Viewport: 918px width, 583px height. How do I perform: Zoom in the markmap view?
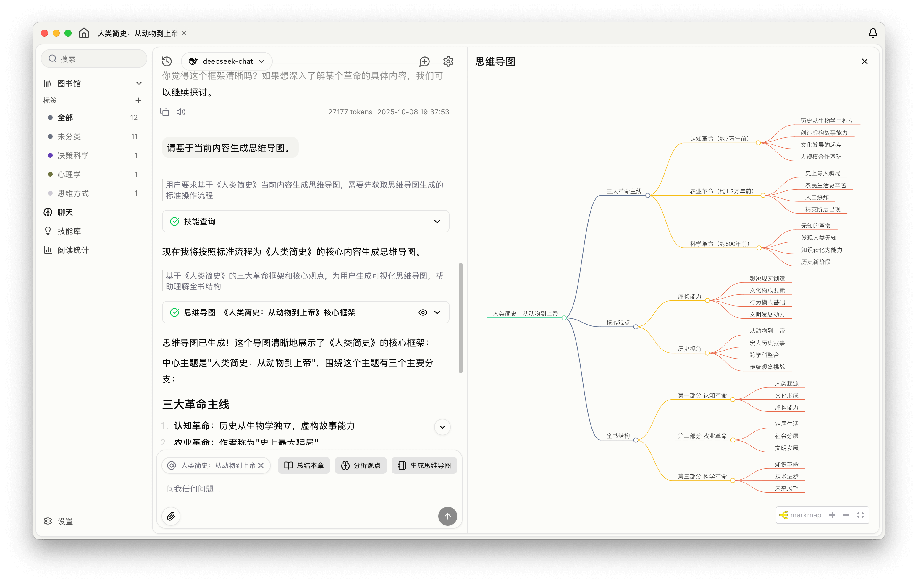coord(832,515)
